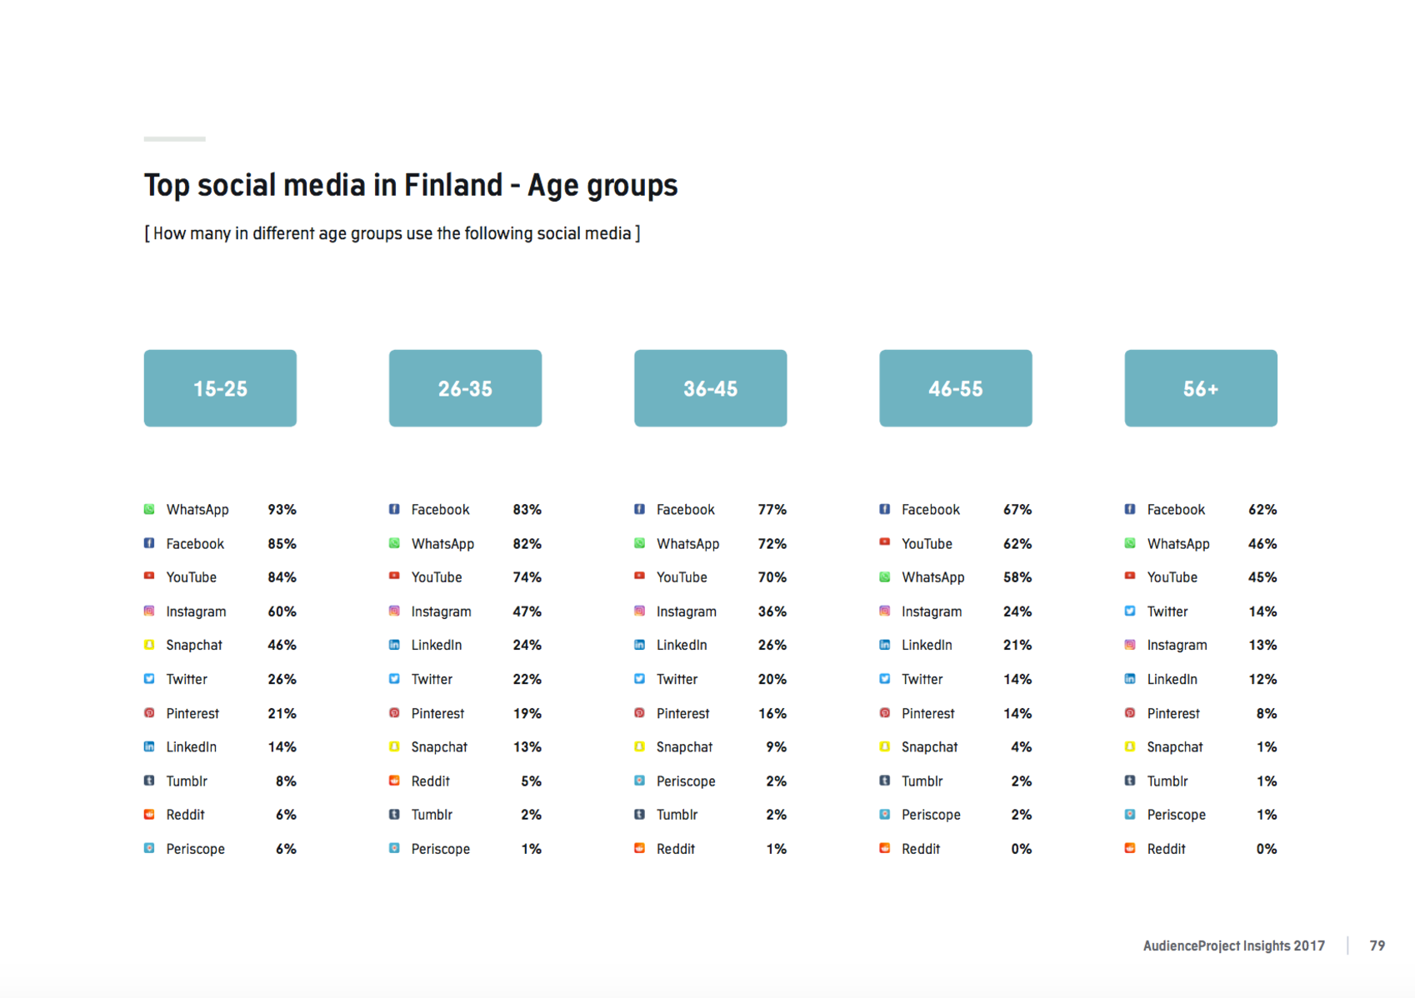Click the Snapchat icon in the 15-25 list
1415x998 pixels.
(149, 645)
